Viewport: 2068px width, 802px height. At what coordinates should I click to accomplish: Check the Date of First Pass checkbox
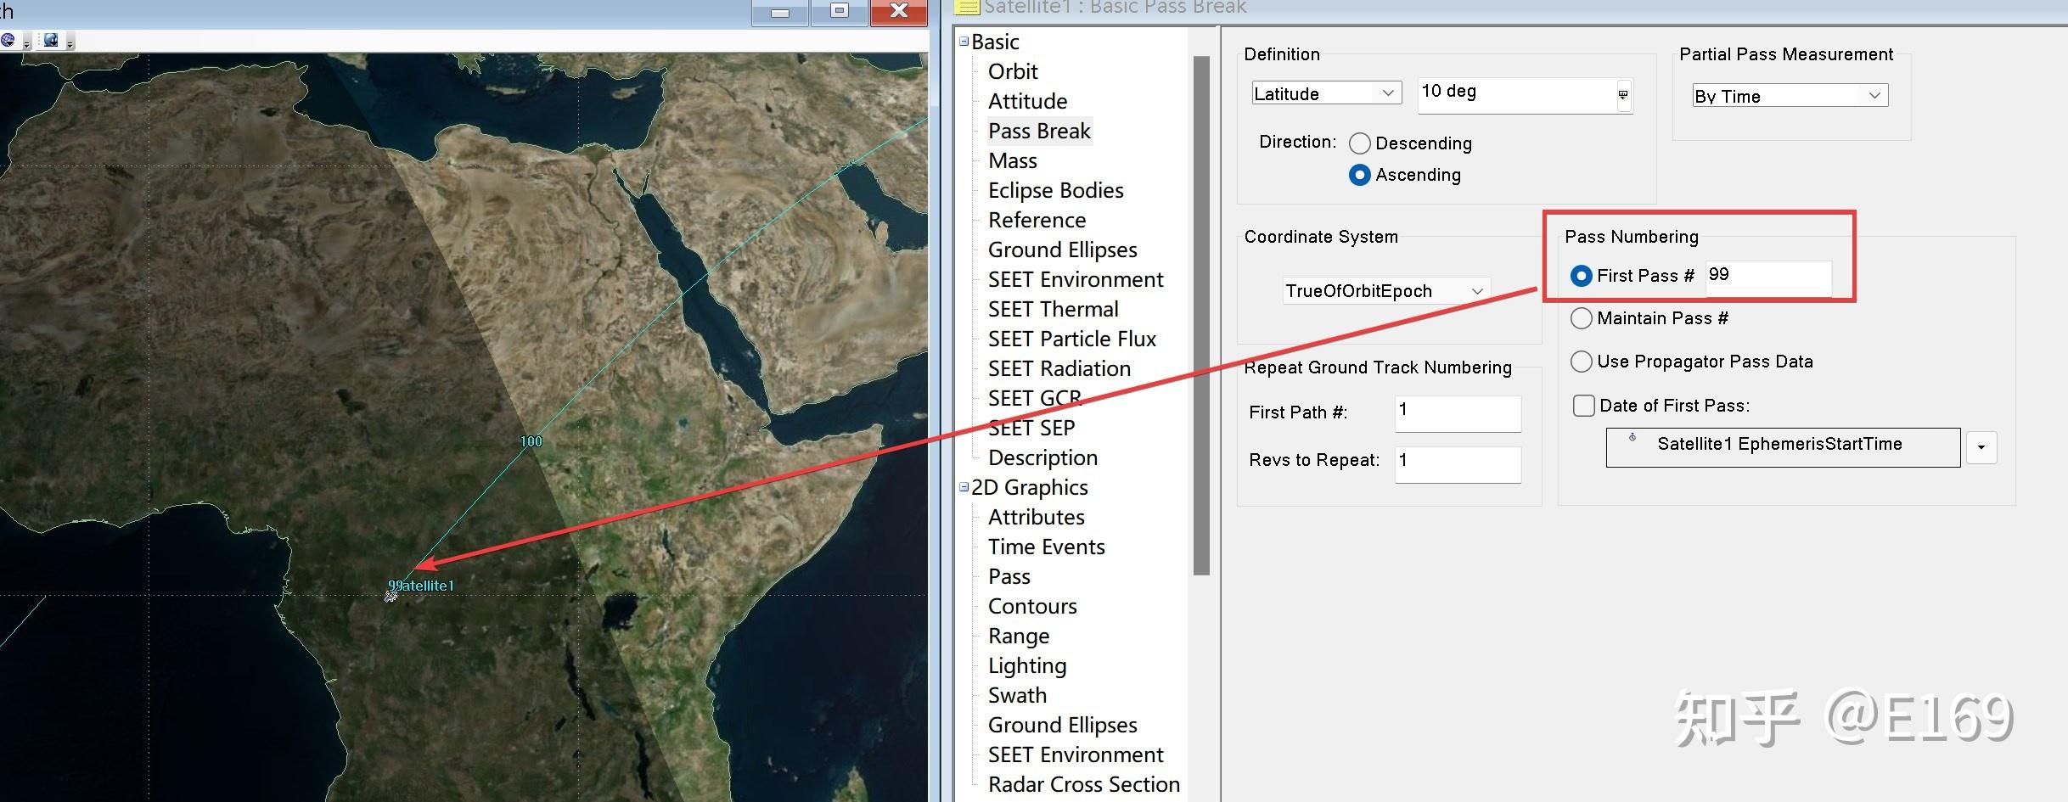click(x=1583, y=406)
